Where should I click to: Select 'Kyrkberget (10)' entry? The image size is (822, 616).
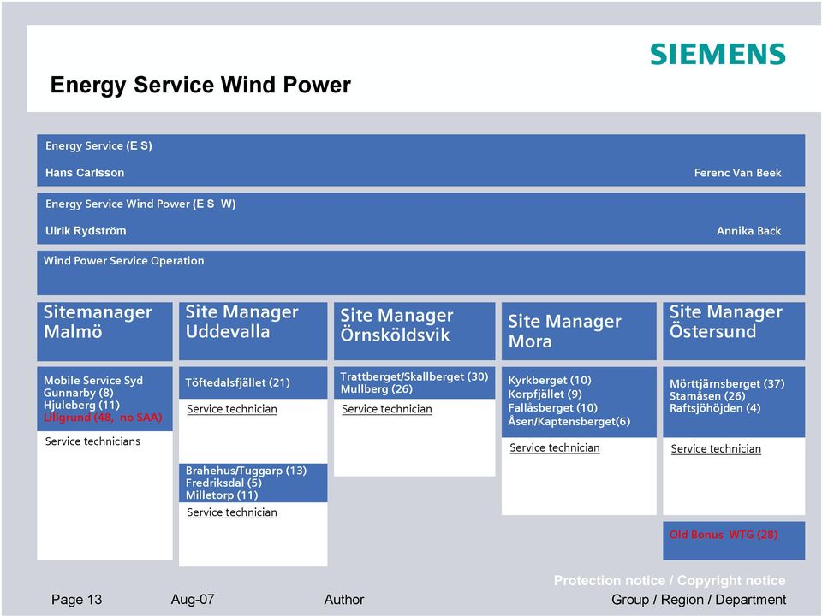(x=550, y=380)
